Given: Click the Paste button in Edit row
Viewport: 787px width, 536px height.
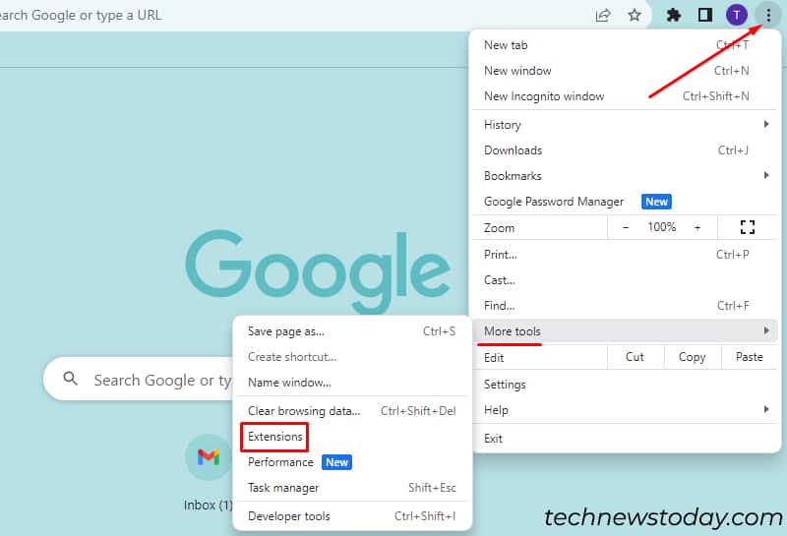Looking at the screenshot, I should pos(750,357).
